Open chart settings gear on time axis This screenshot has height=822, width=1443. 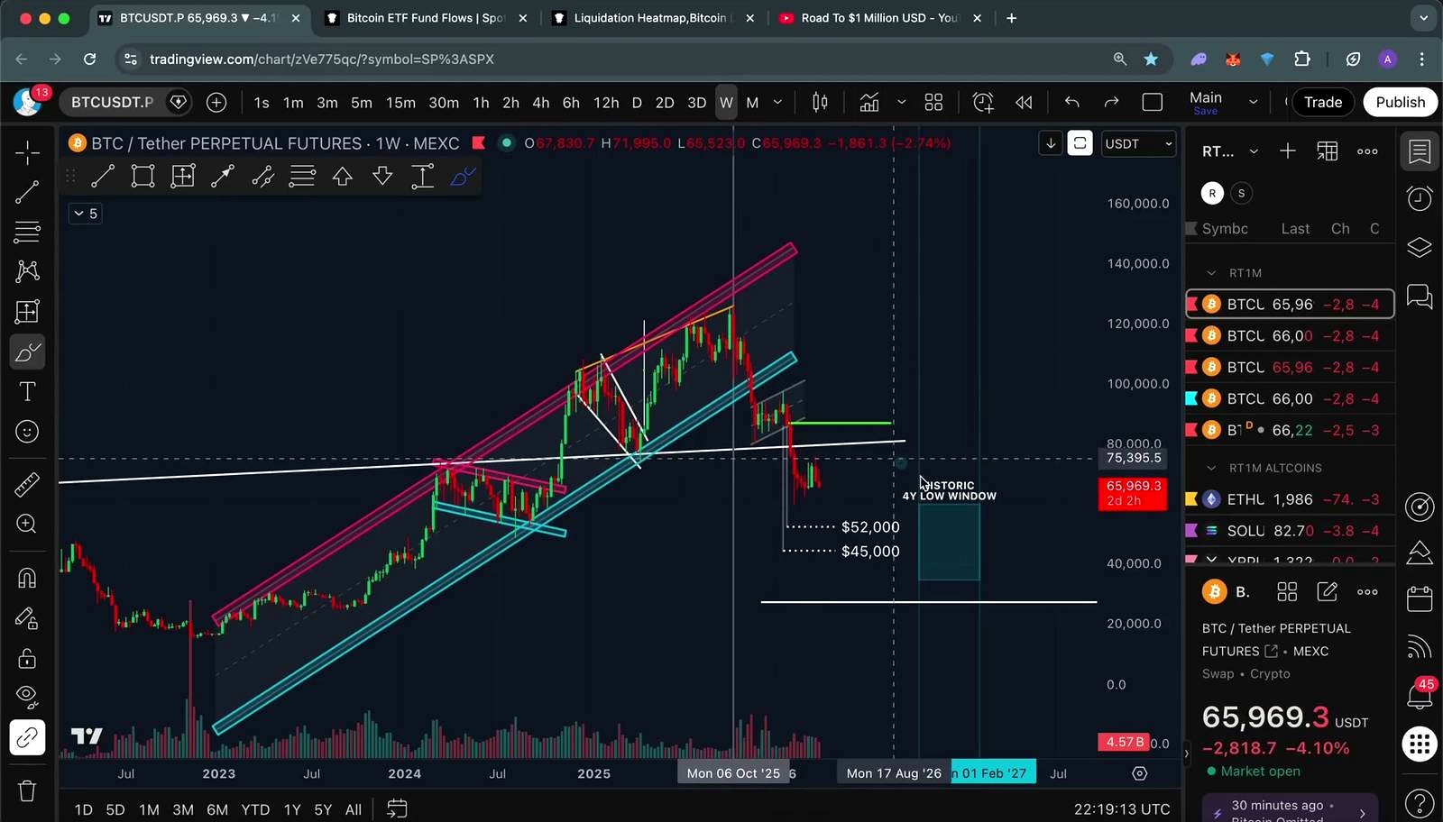(x=1140, y=773)
